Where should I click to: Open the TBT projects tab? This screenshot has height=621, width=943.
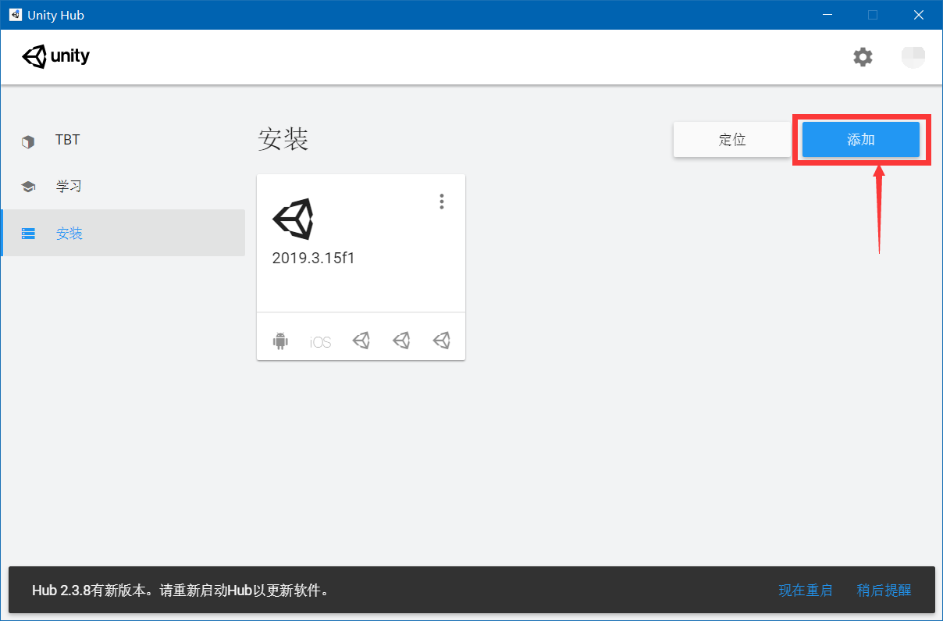coord(123,141)
